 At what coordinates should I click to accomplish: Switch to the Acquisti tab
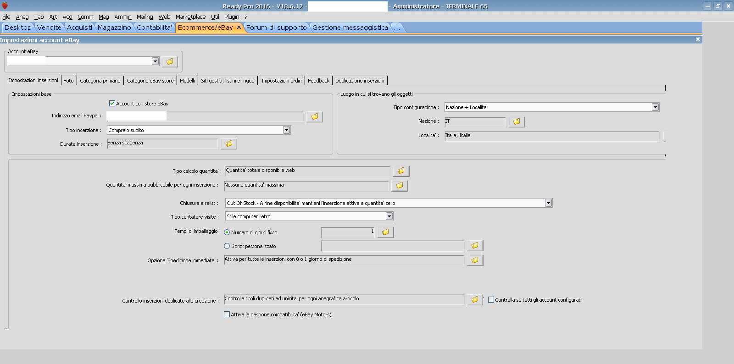79,28
